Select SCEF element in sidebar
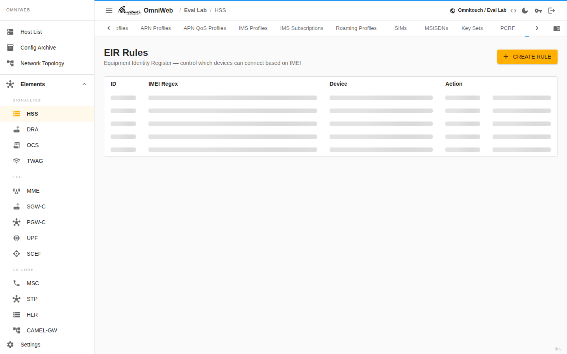 47,254
